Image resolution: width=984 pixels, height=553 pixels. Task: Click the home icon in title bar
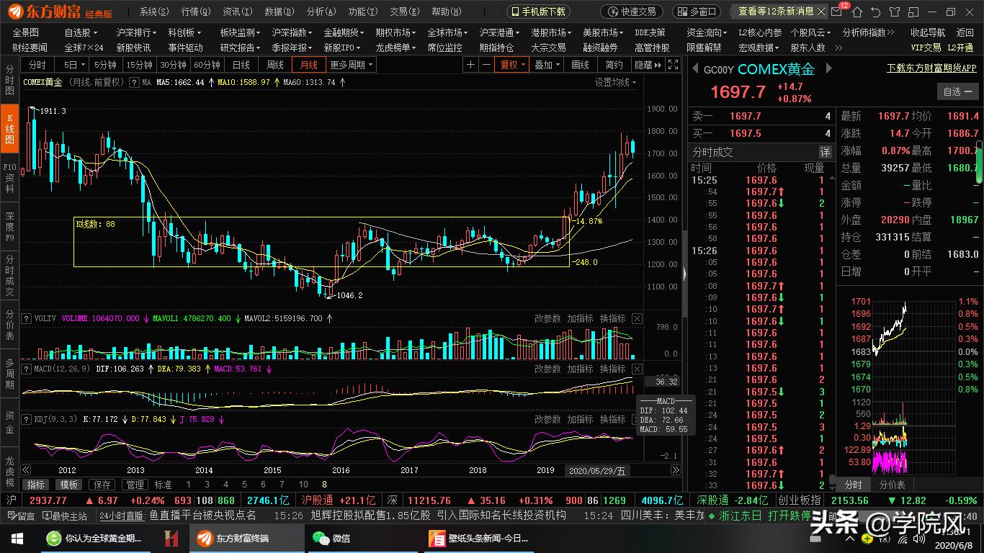point(856,12)
